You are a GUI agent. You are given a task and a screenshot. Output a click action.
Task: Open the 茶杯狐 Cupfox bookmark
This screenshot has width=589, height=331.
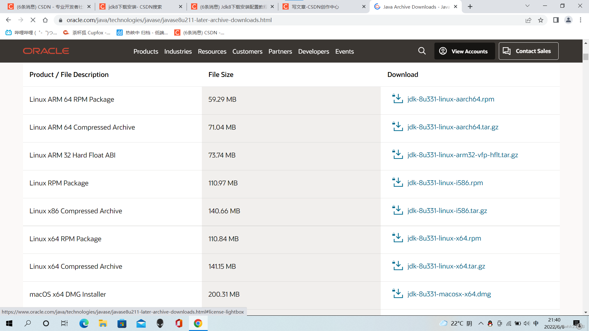coord(87,32)
